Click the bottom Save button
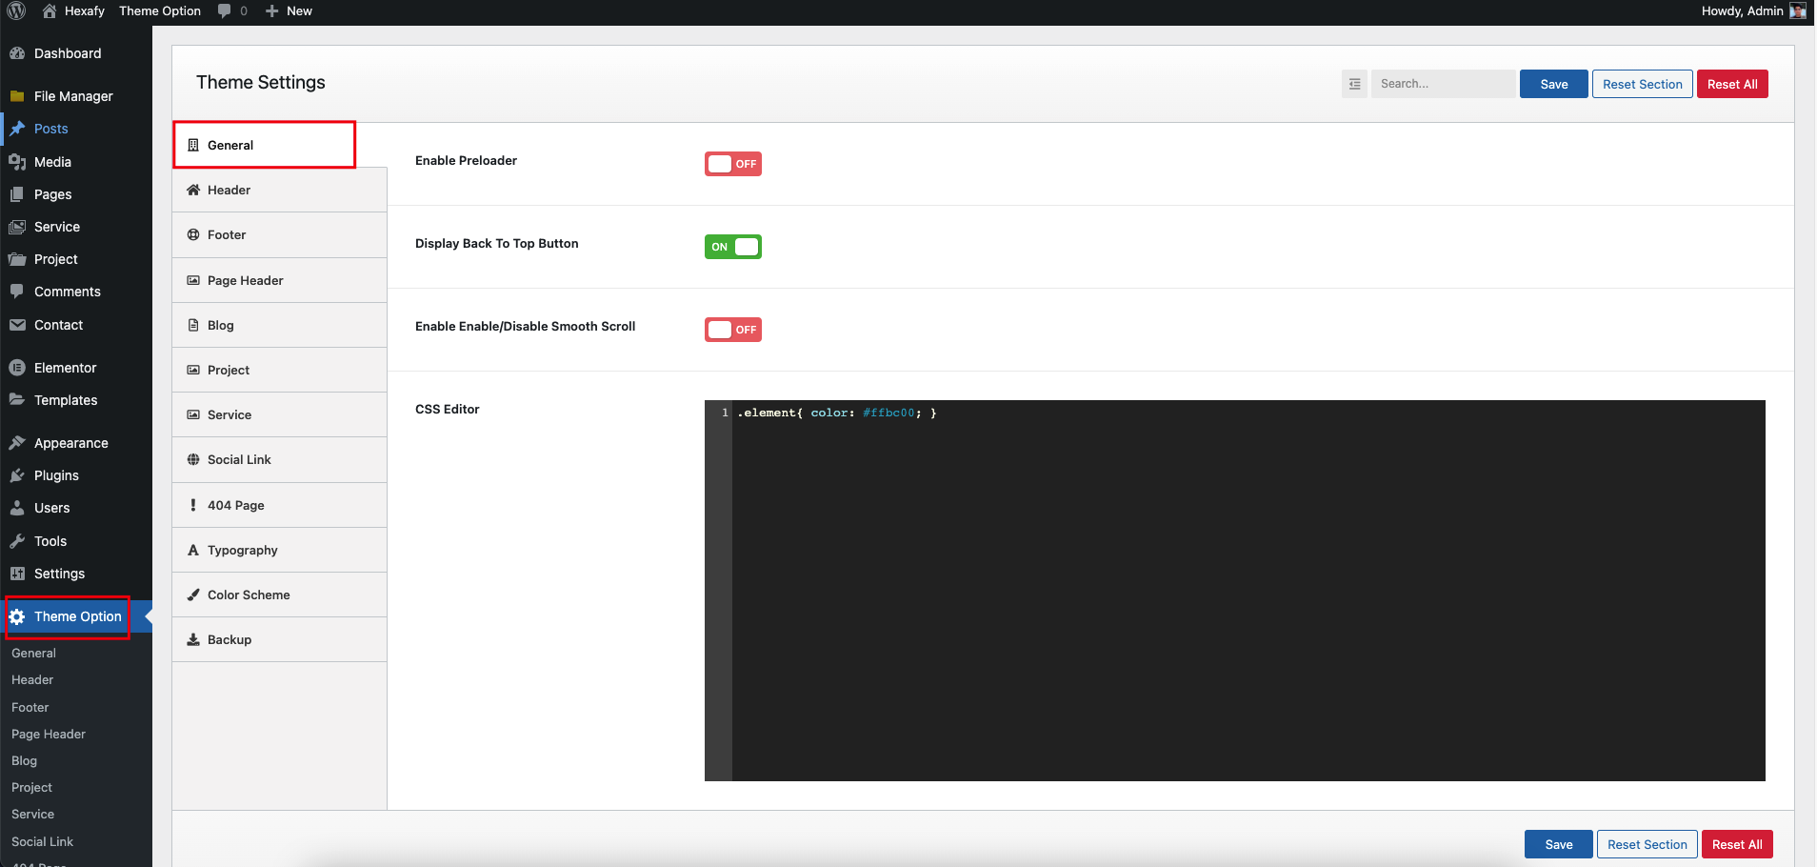The height and width of the screenshot is (867, 1817). click(1559, 844)
